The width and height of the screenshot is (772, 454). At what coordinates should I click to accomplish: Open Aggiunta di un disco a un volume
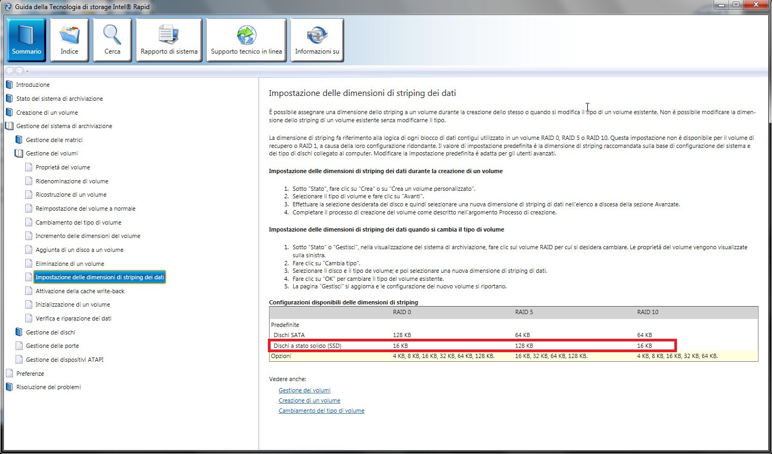point(79,250)
